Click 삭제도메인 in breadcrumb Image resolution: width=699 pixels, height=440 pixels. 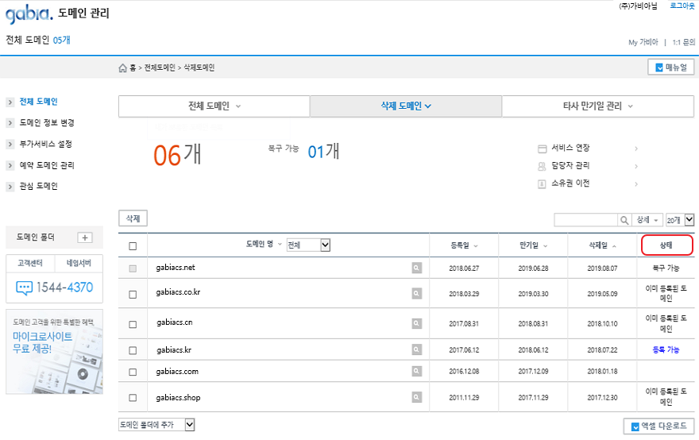199,68
